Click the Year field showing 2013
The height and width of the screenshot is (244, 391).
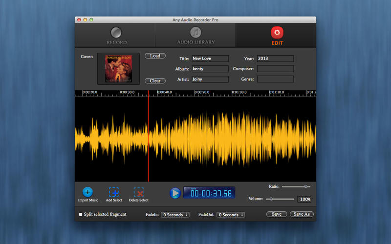click(275, 59)
